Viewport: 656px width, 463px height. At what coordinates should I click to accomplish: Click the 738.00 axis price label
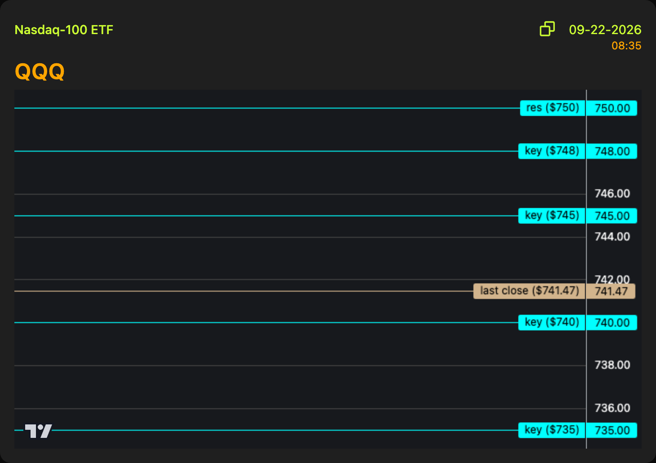click(x=612, y=365)
